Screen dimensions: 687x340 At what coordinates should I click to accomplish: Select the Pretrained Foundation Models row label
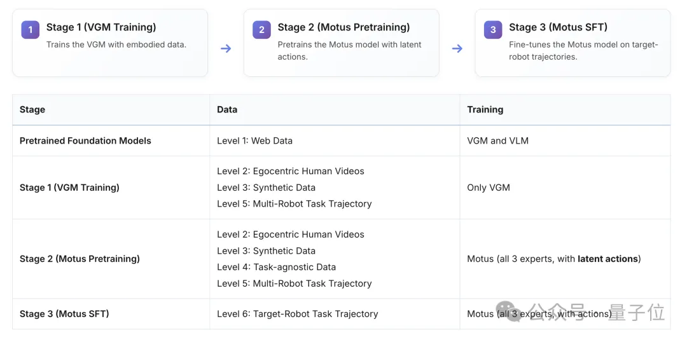85,140
